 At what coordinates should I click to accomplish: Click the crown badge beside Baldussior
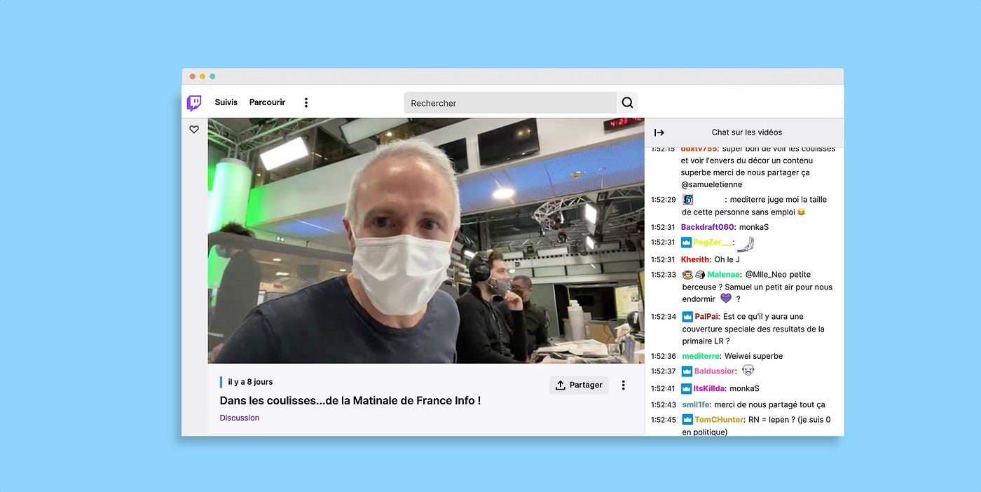[687, 371]
